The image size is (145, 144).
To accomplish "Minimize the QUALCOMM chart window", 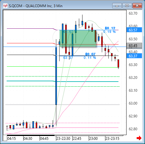I will coord(117,6).
